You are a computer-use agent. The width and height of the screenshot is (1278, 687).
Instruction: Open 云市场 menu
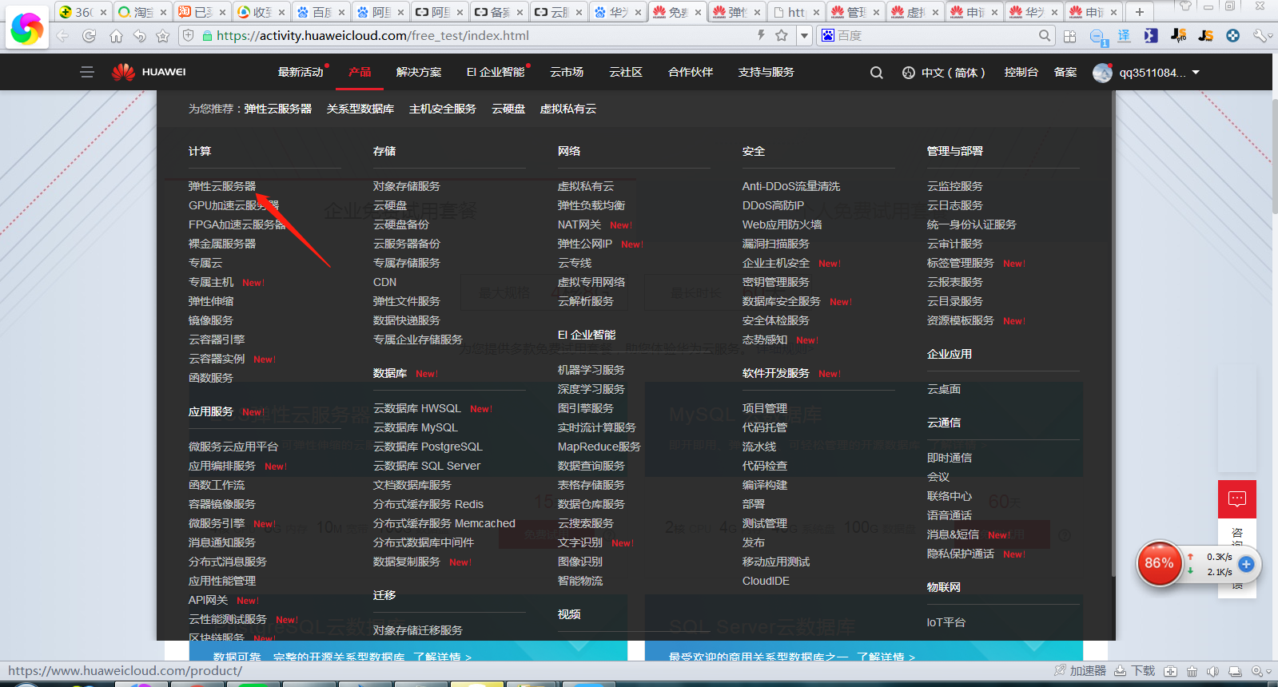[567, 72]
